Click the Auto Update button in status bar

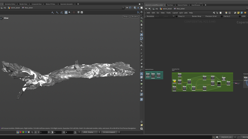244,137
